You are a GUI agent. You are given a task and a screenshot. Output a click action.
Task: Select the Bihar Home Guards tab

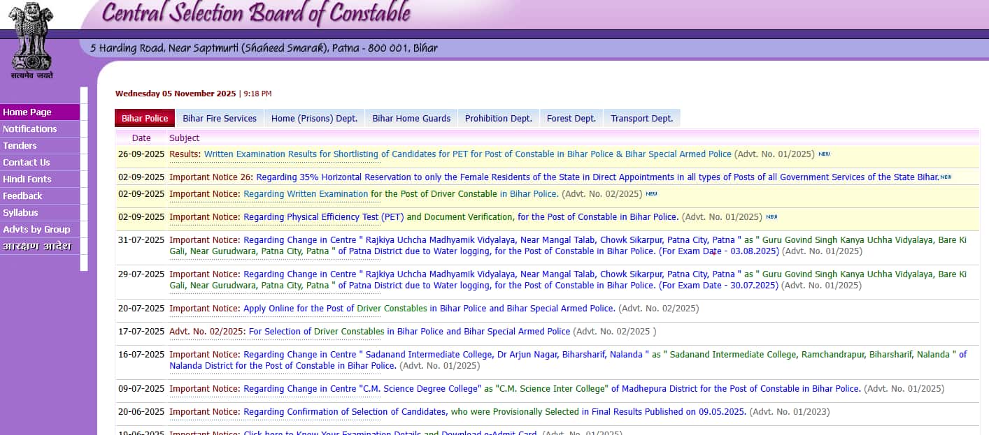pyautogui.click(x=411, y=118)
